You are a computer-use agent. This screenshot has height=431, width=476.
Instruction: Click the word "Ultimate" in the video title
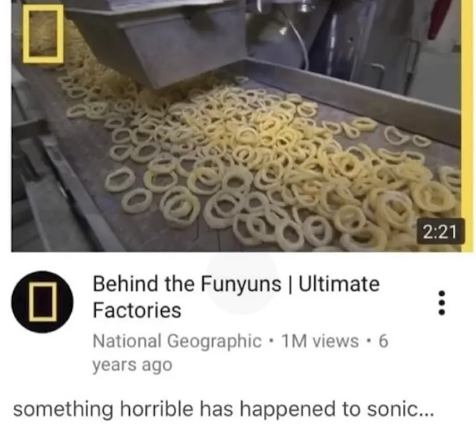[339, 284]
